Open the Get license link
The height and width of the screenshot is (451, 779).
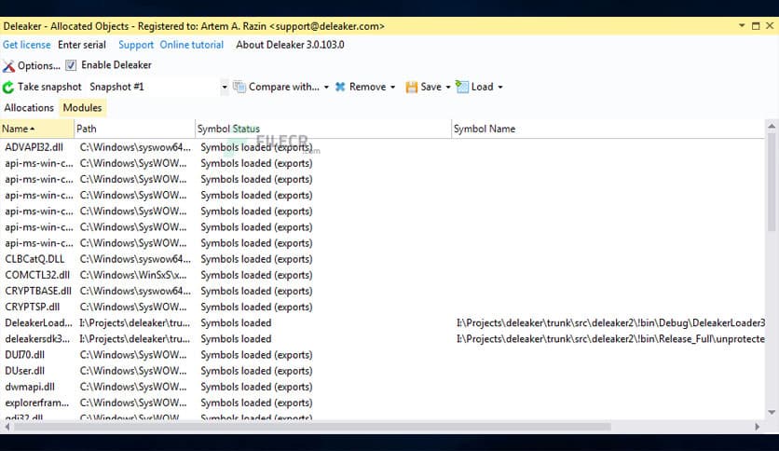[x=24, y=45]
